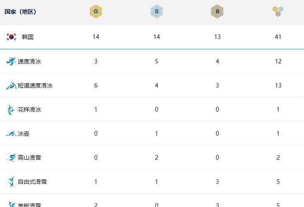Click the South Korea flag icon

(x=12, y=37)
